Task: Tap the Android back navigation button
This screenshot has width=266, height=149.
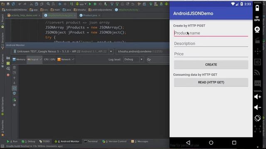Action: coord(188,142)
